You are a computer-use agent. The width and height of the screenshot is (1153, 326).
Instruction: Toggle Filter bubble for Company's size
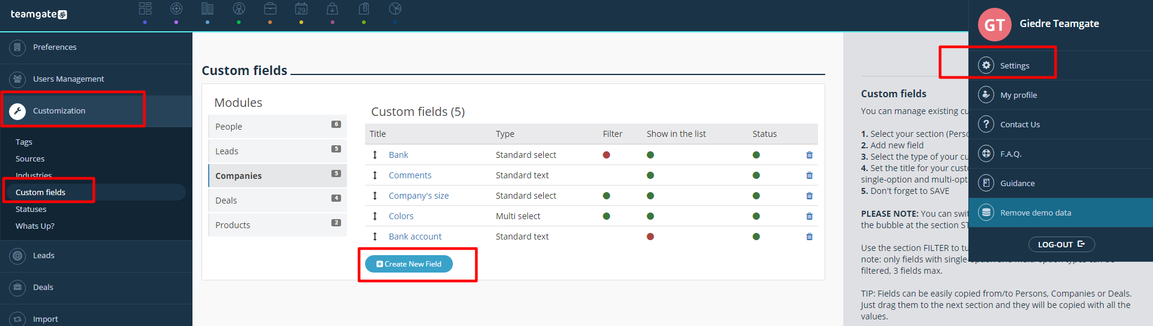coord(606,196)
